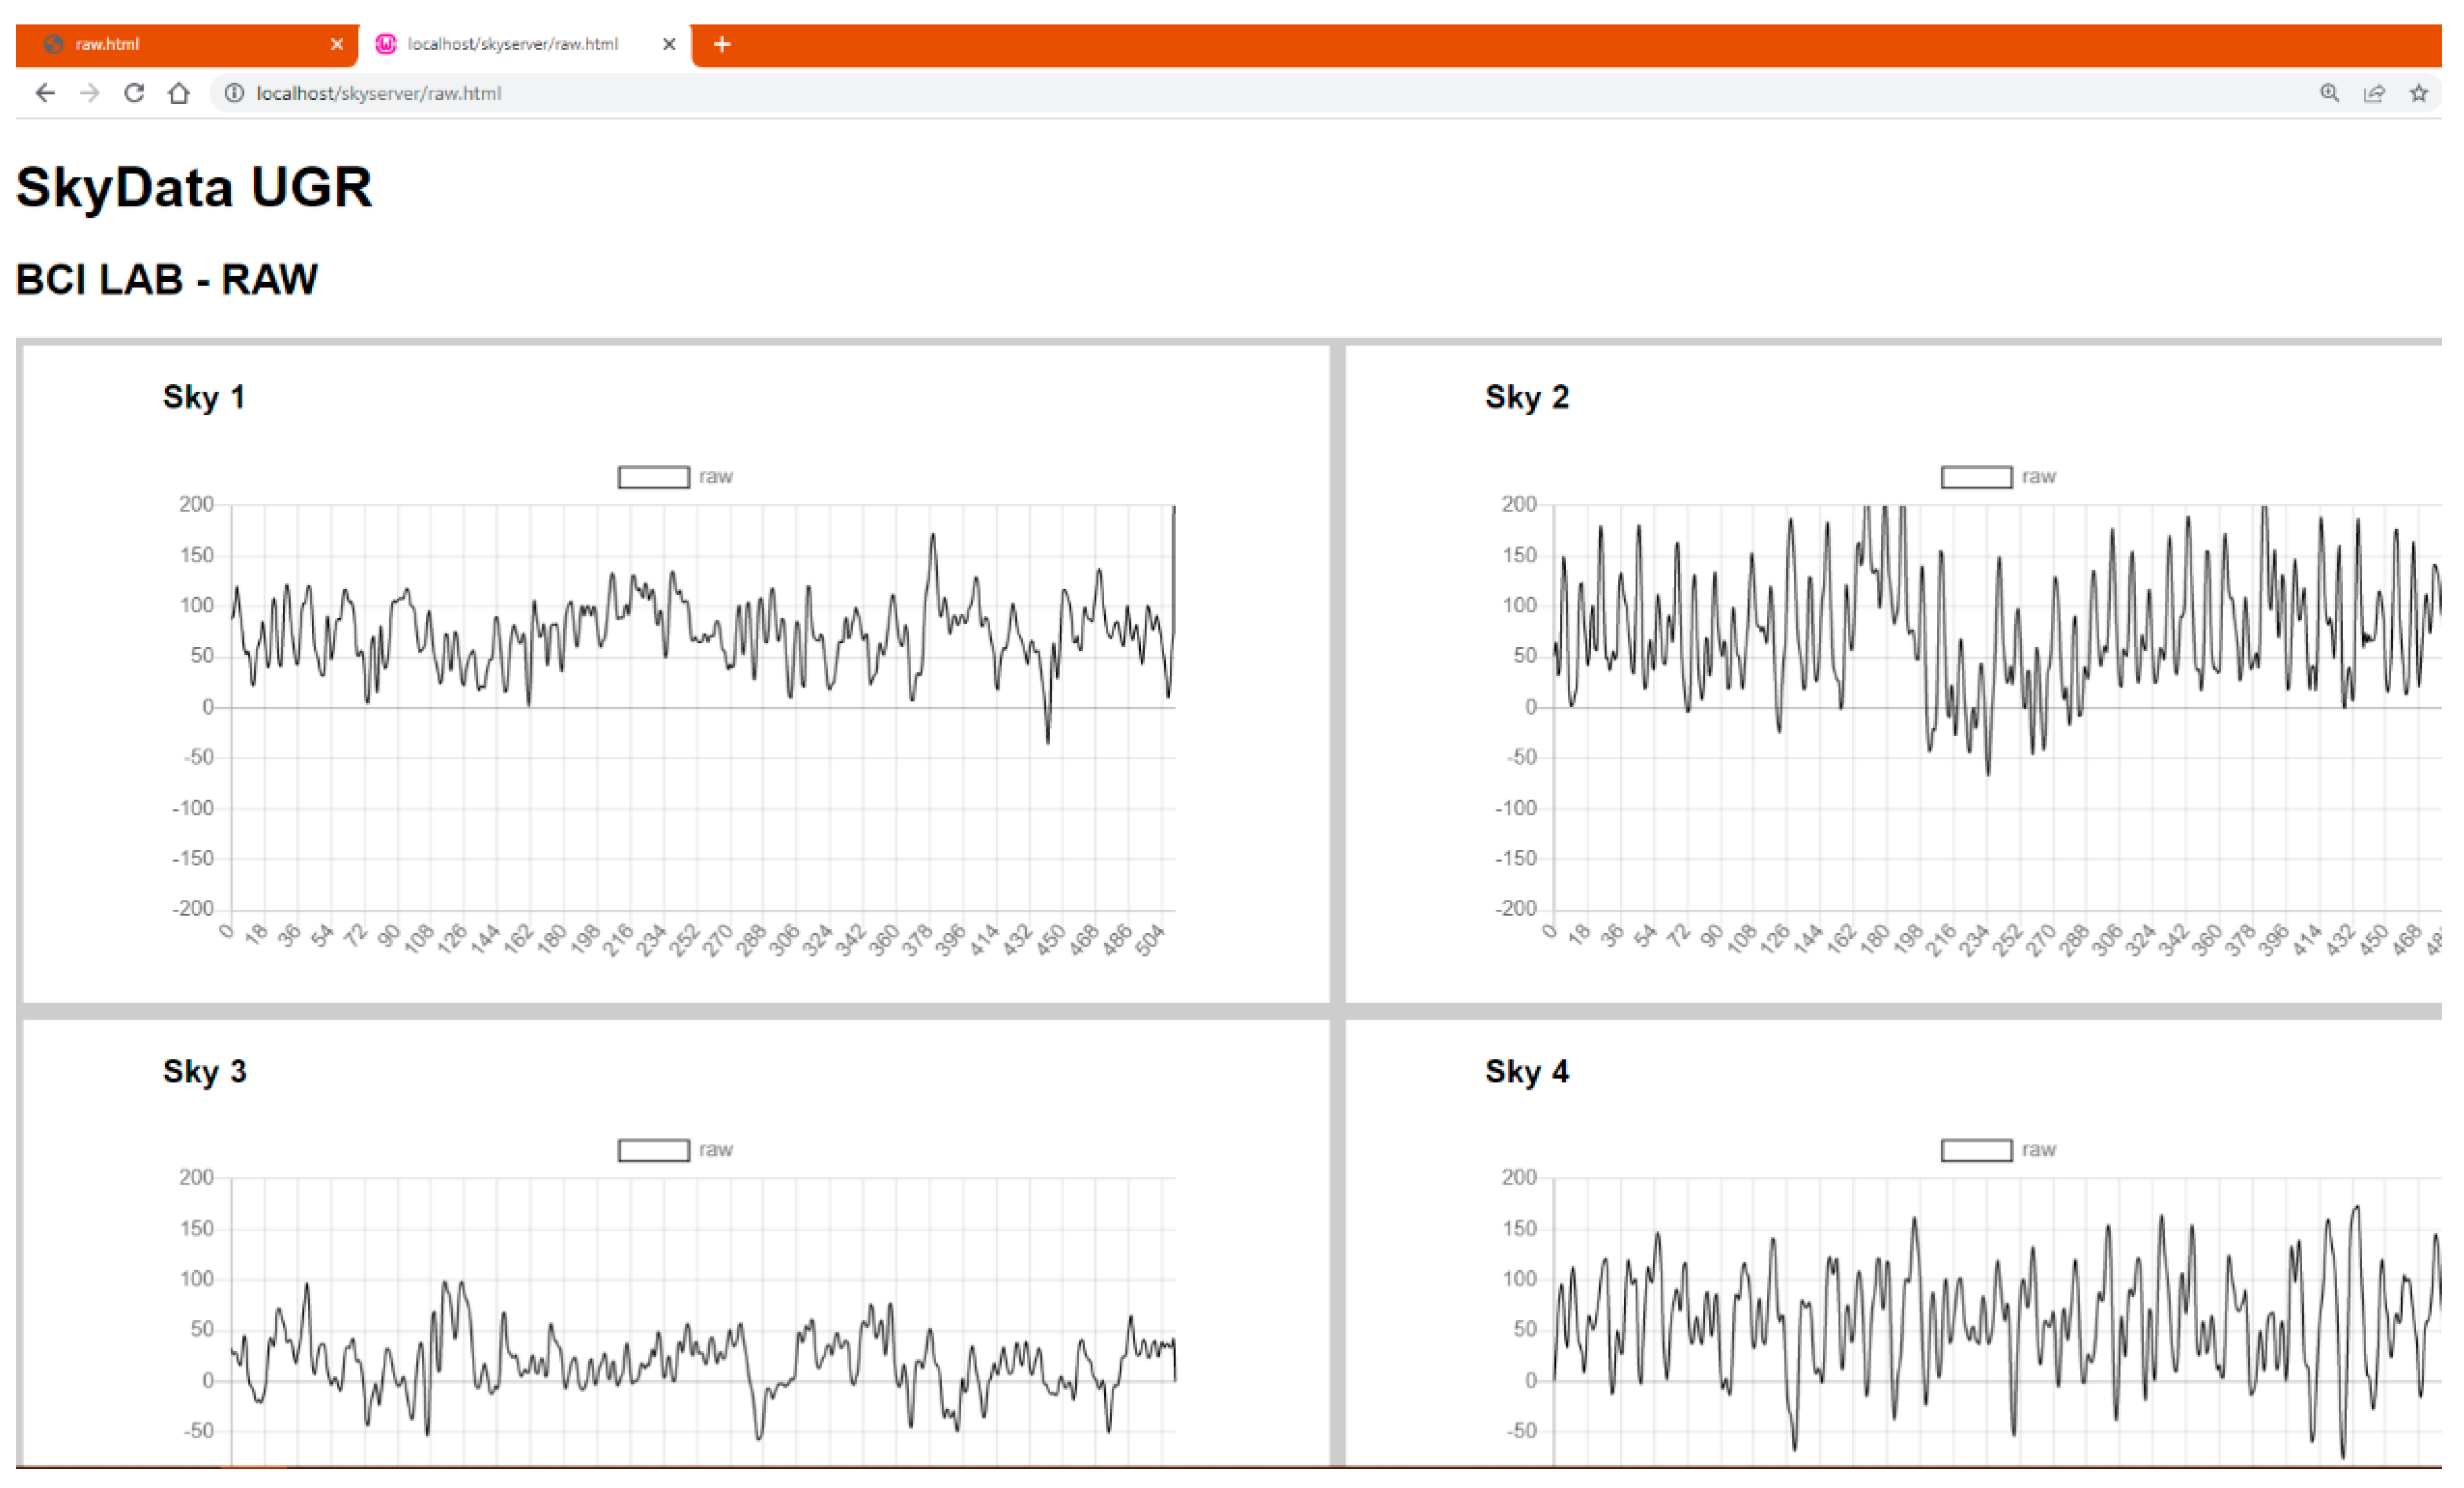Close the localhost/skyserver/raw.html tab
2464x1488 pixels.
(x=669, y=44)
